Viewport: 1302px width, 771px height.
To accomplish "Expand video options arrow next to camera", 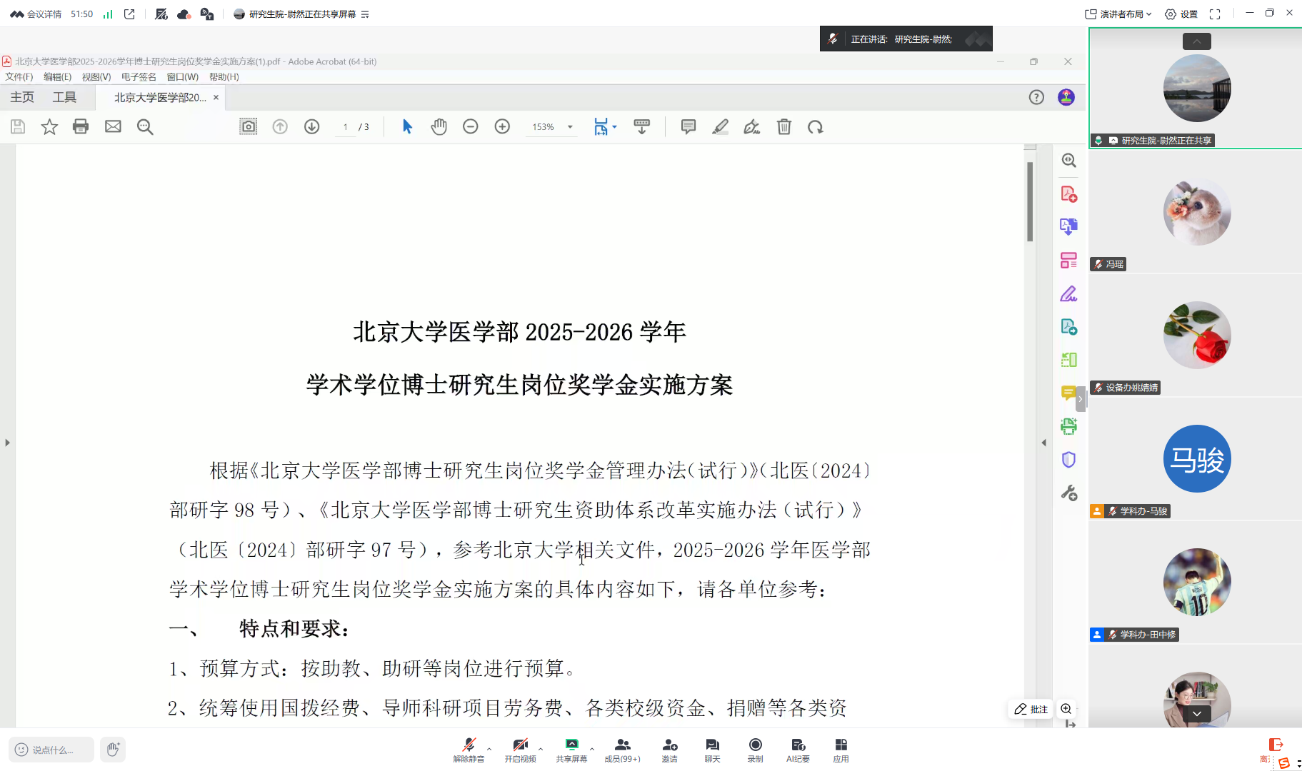I will (541, 750).
